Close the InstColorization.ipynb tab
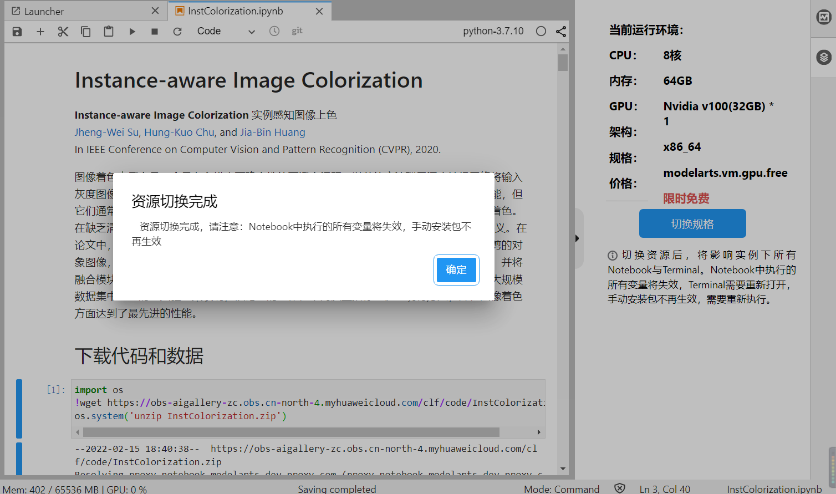This screenshot has height=494, width=836. coord(319,11)
